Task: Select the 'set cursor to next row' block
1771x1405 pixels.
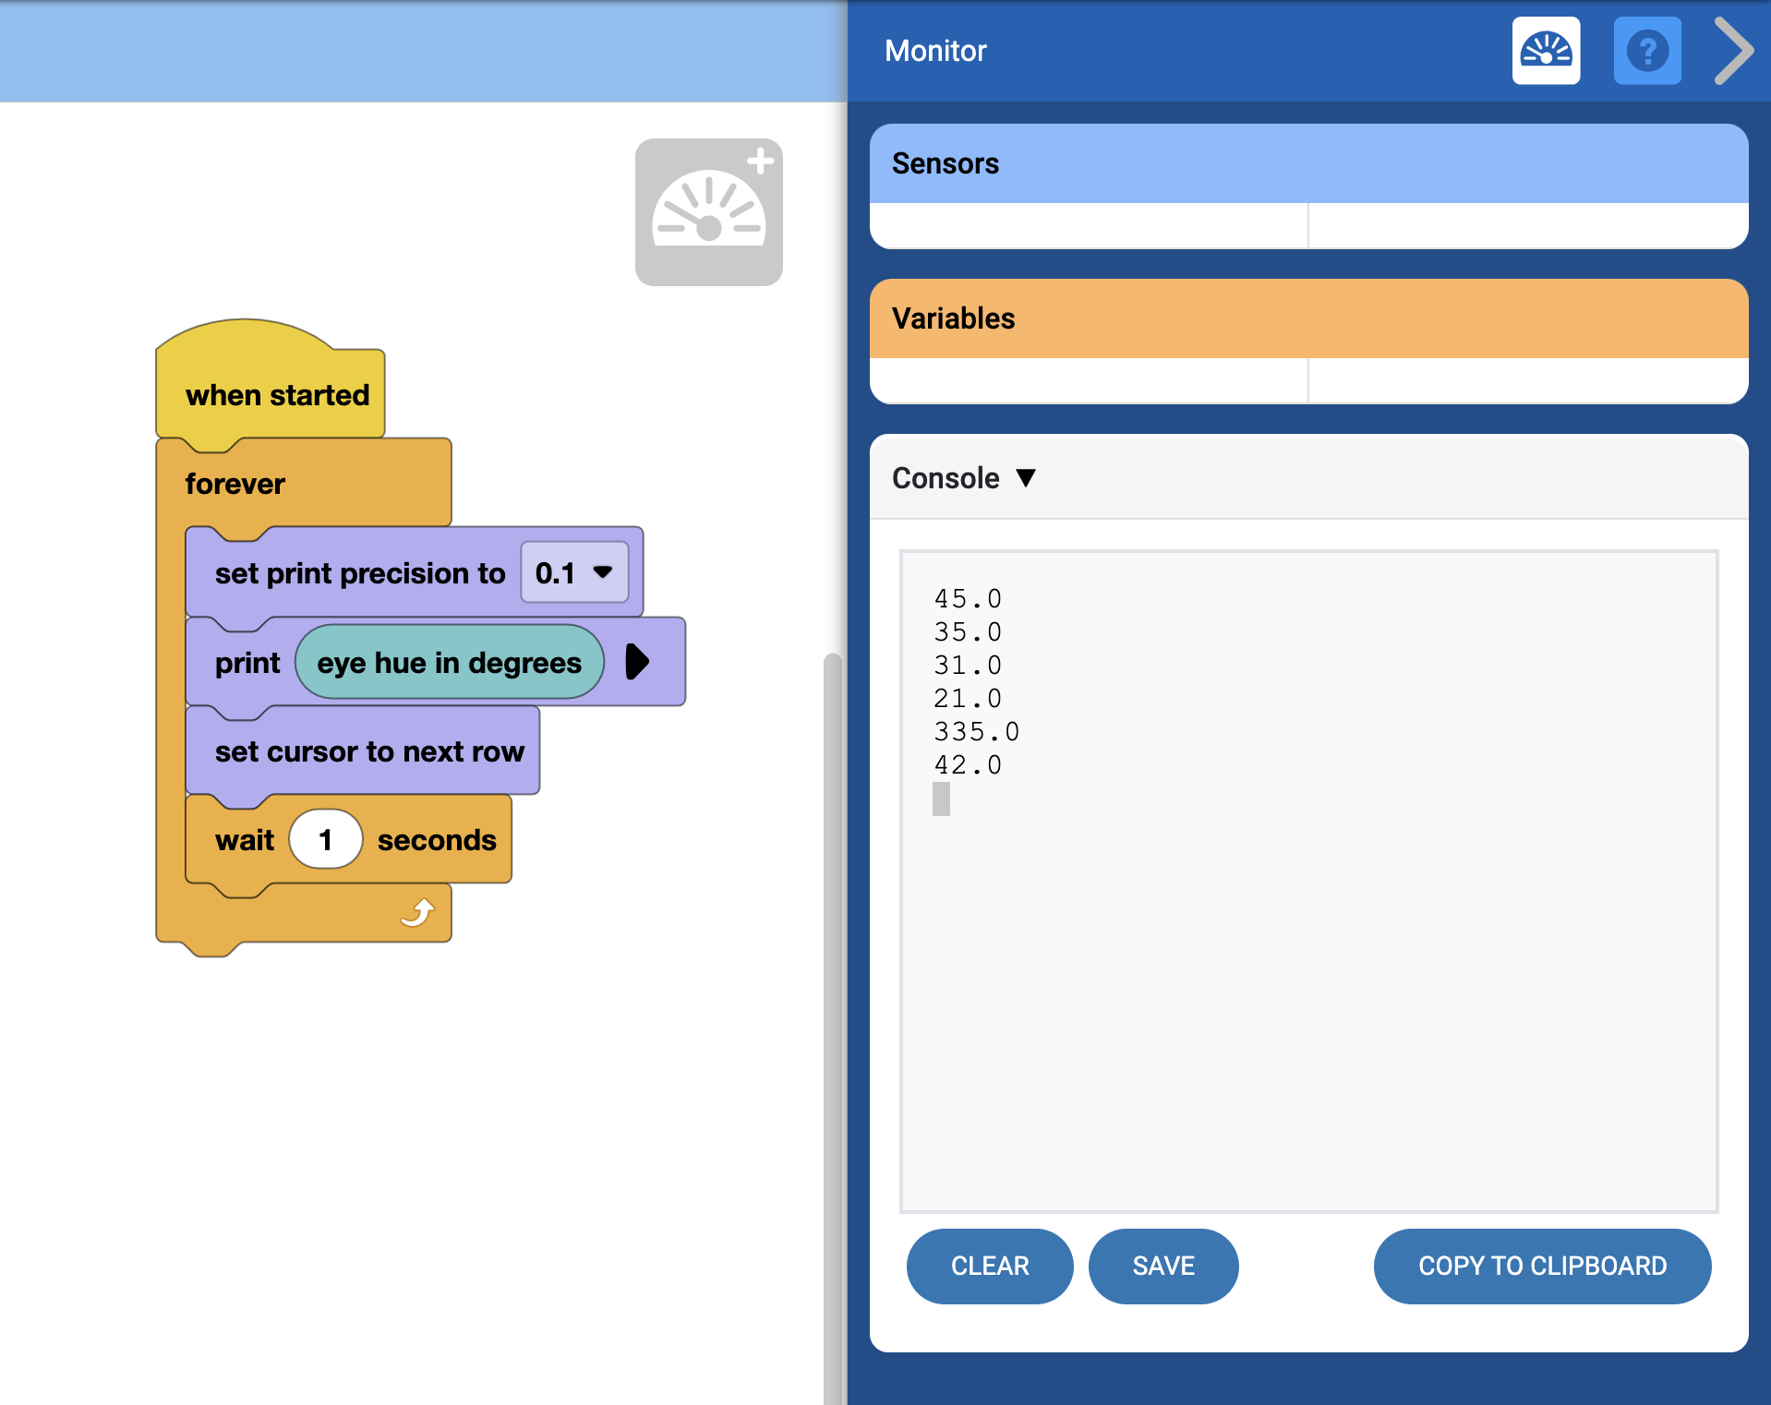Action: click(x=368, y=751)
